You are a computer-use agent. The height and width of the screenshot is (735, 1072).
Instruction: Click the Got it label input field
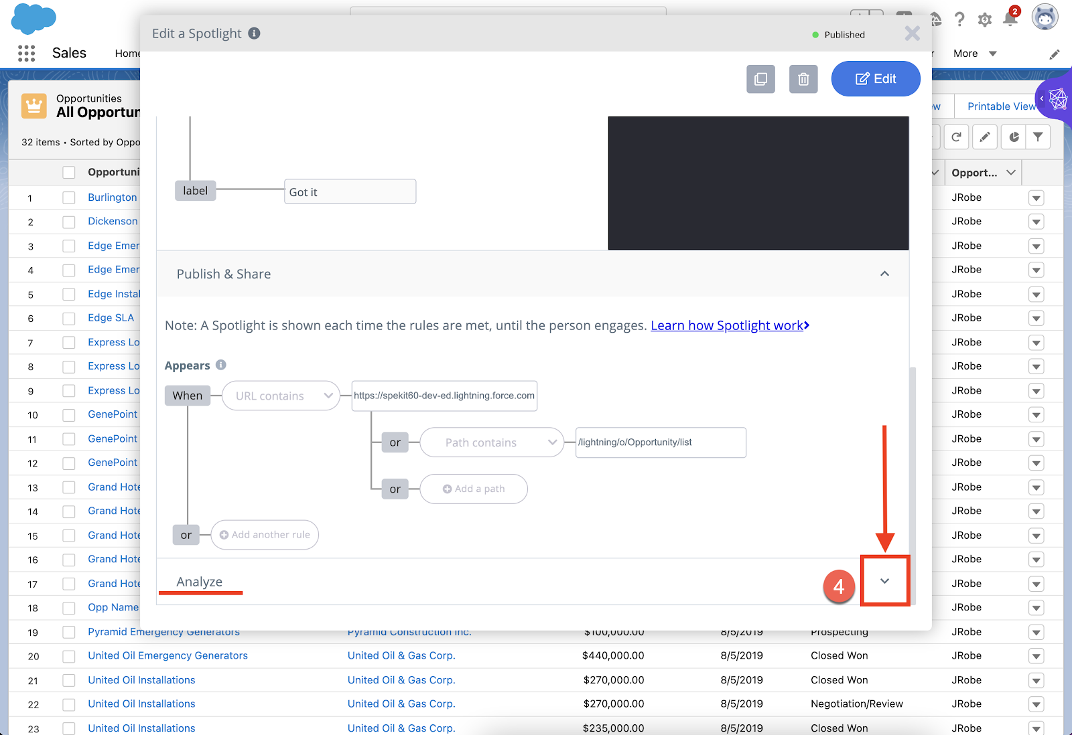(350, 192)
